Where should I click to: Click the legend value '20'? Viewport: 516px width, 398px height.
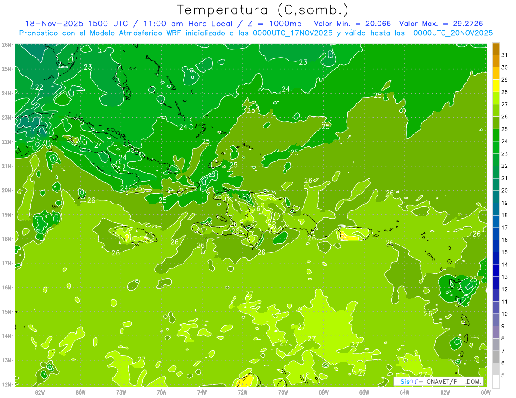tap(504, 190)
